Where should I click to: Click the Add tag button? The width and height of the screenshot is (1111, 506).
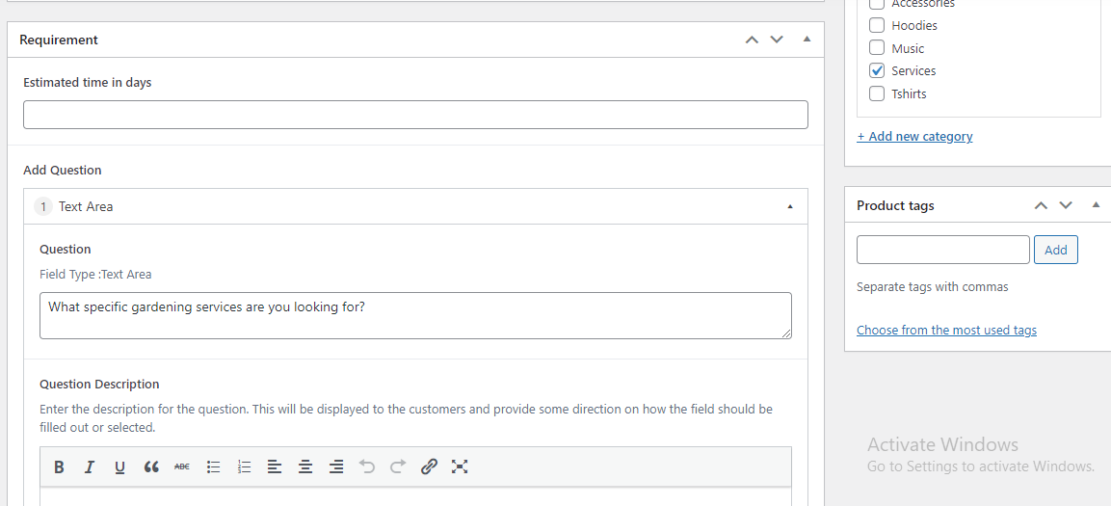(x=1056, y=251)
